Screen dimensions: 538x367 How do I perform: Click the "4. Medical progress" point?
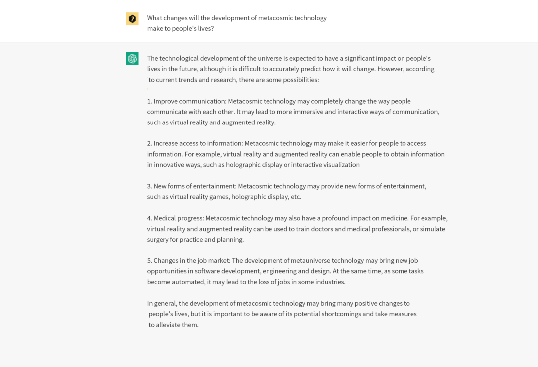[297, 218]
